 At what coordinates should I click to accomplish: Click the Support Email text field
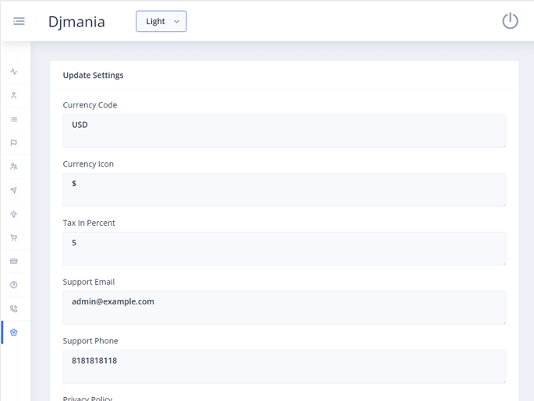pyautogui.click(x=284, y=308)
